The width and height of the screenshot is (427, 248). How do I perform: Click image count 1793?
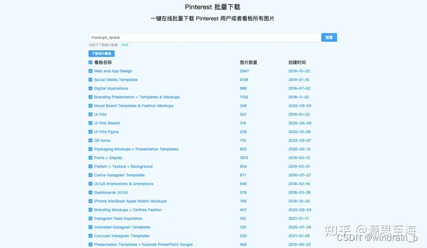tap(244, 97)
